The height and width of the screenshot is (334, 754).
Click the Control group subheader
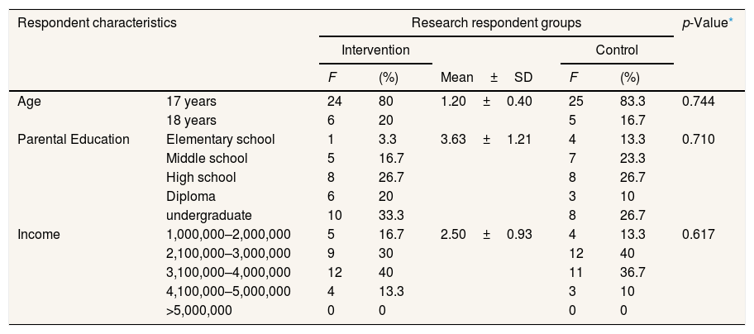click(617, 50)
